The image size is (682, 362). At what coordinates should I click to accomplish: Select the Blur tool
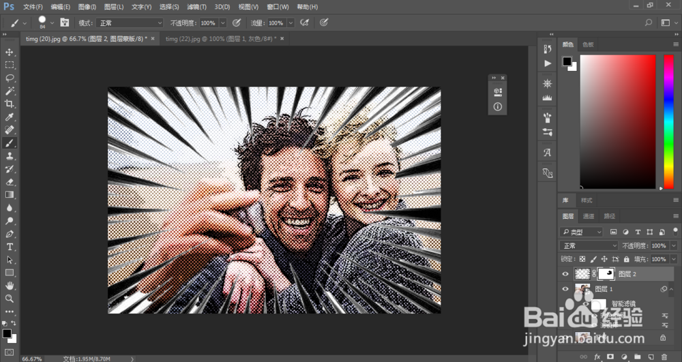tap(9, 208)
